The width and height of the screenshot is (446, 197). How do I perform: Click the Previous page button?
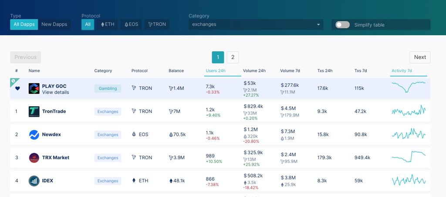[26, 57]
